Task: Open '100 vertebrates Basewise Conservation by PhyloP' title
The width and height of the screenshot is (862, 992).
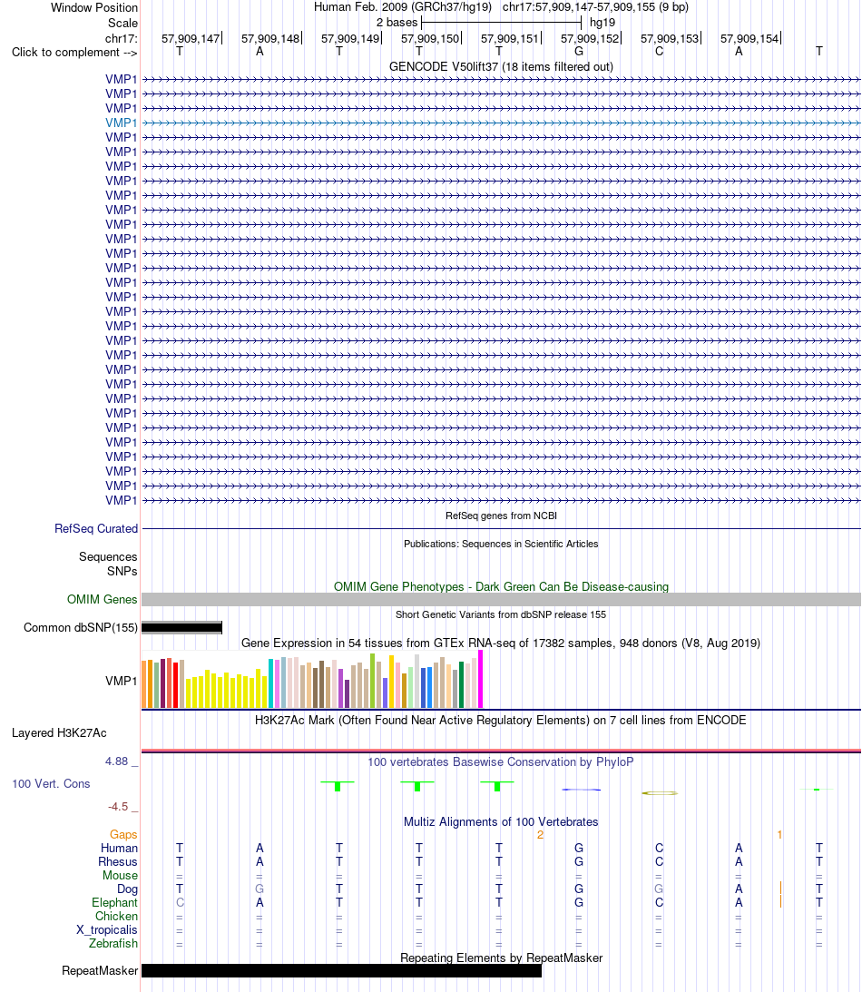Action: [501, 761]
